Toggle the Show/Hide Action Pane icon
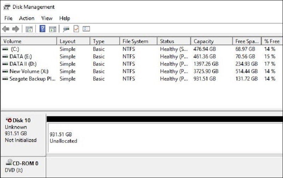The width and height of the screenshot is (283, 178). (53, 29)
